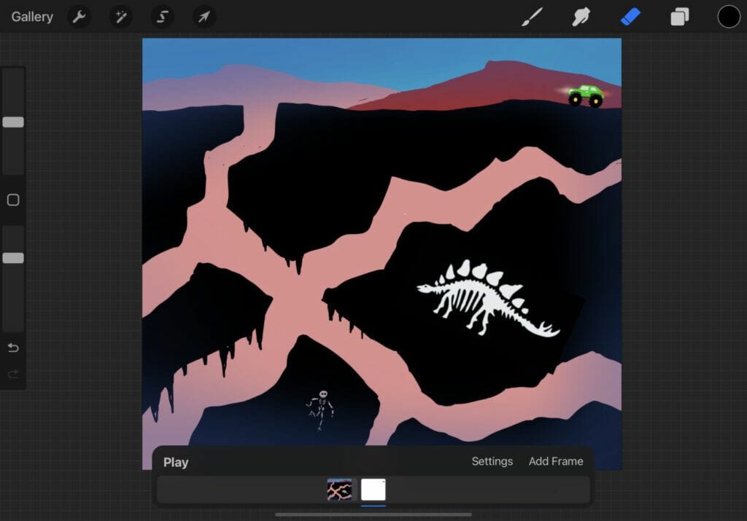This screenshot has width=747, height=521.
Task: Activate the Transform arrow tool
Action: 204,17
